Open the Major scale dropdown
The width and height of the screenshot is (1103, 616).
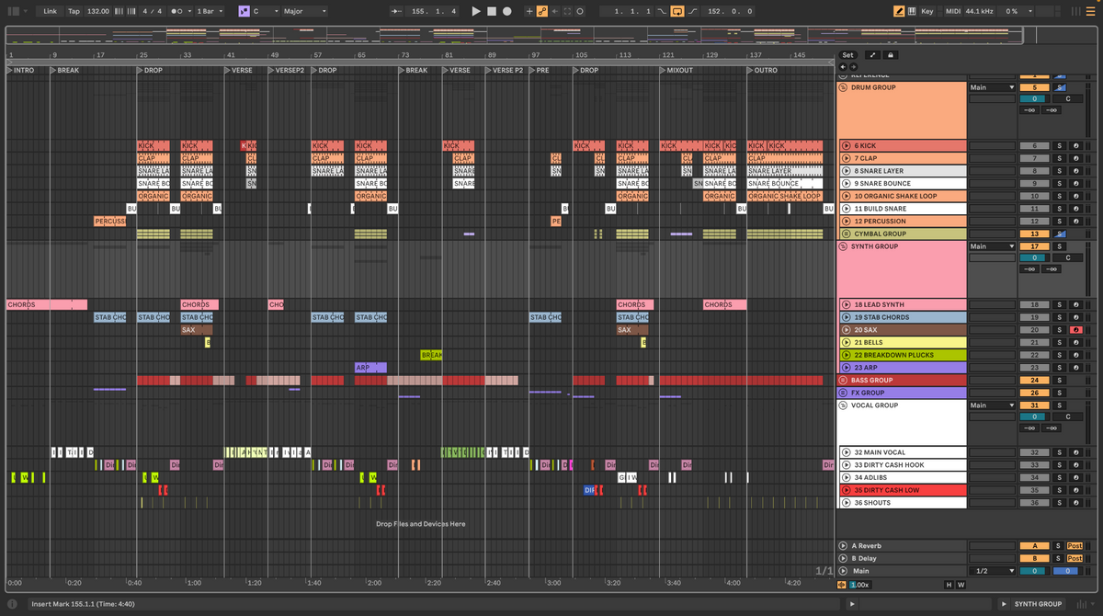(x=304, y=11)
